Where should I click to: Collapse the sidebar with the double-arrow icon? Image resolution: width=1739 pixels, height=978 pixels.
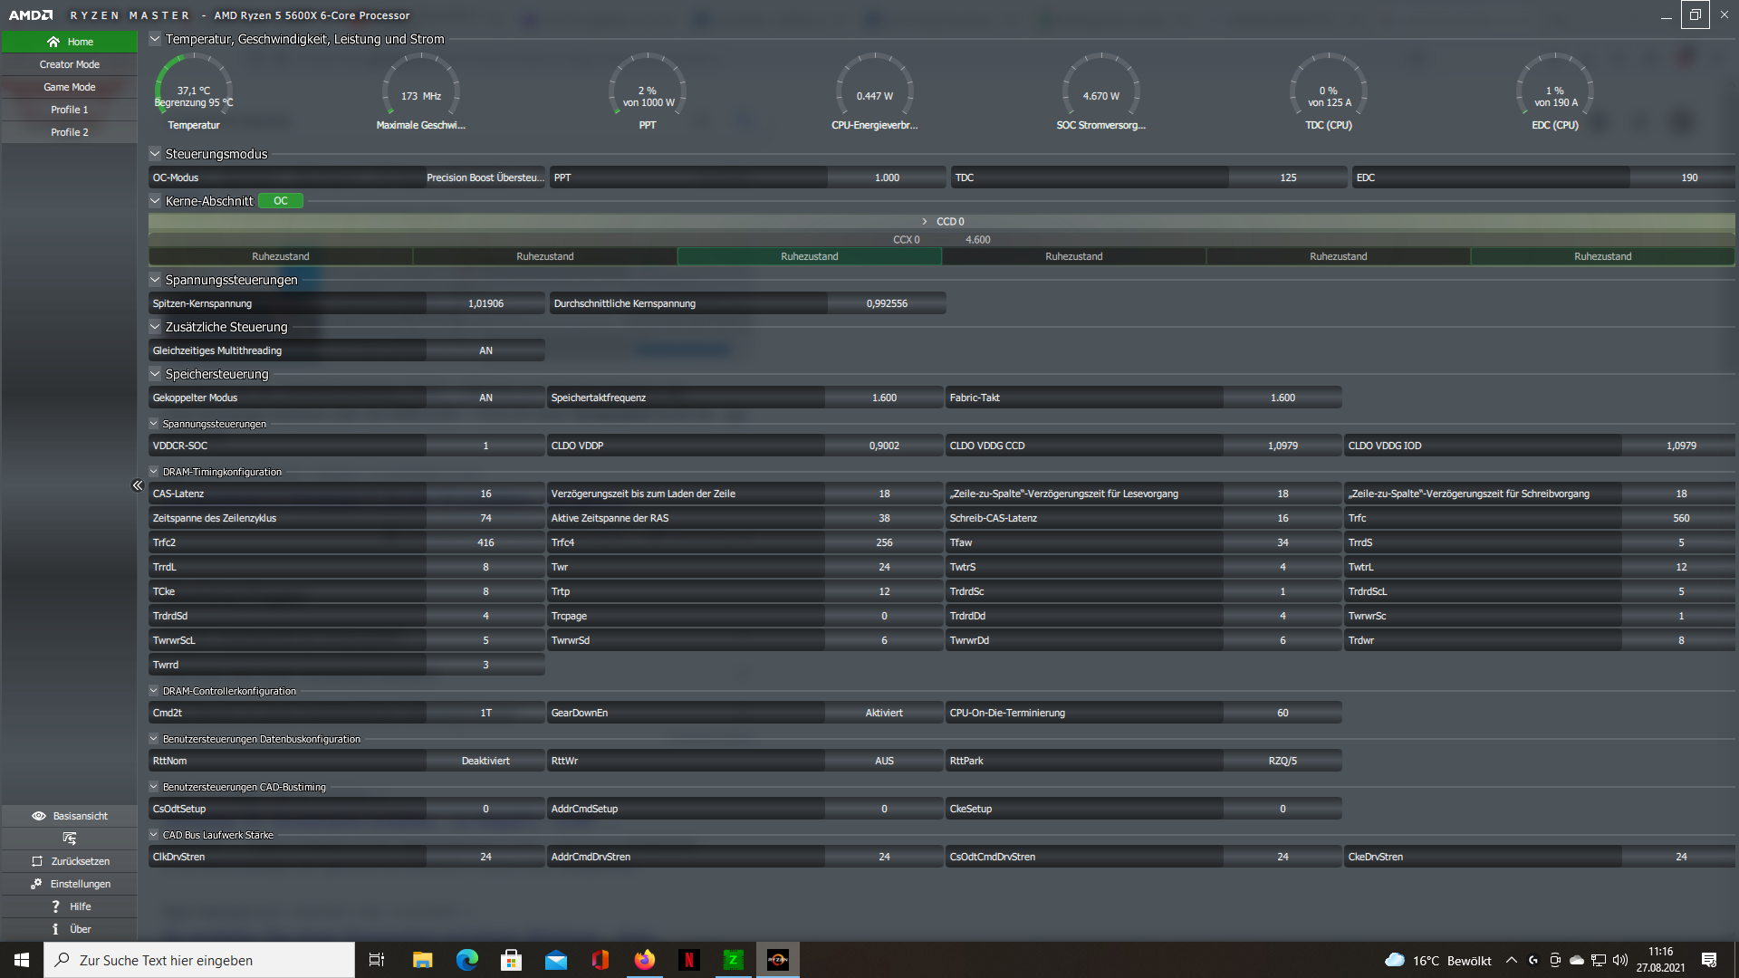click(138, 485)
